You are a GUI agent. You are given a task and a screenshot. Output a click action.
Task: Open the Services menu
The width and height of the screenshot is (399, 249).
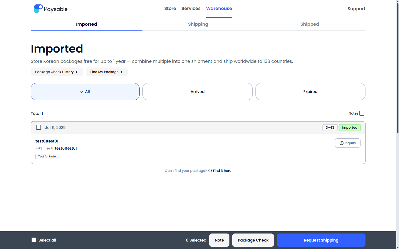(x=191, y=9)
